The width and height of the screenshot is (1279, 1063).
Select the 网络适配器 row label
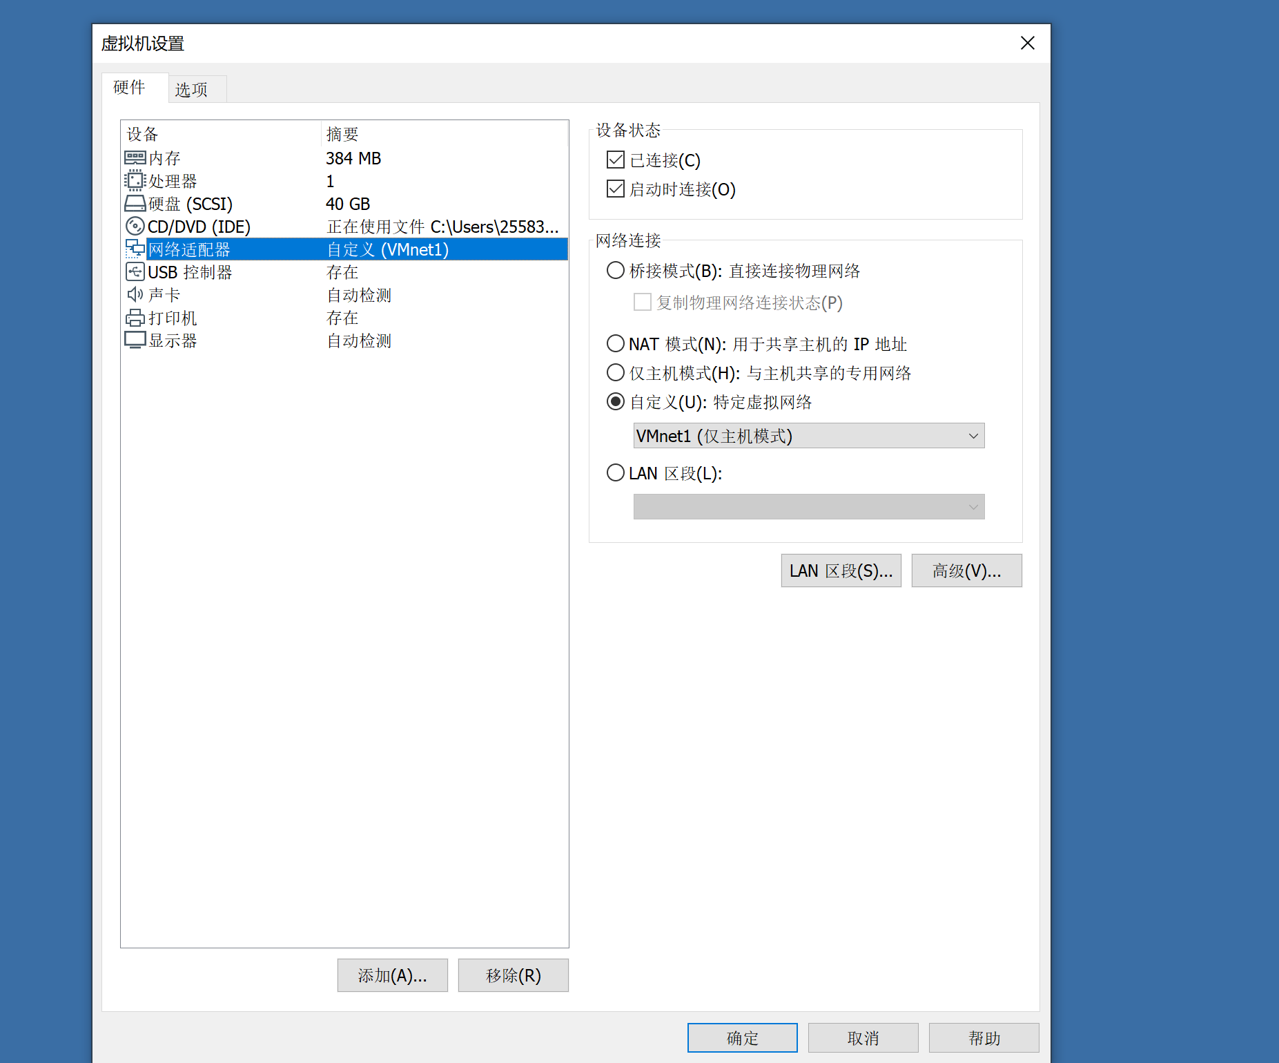click(189, 249)
